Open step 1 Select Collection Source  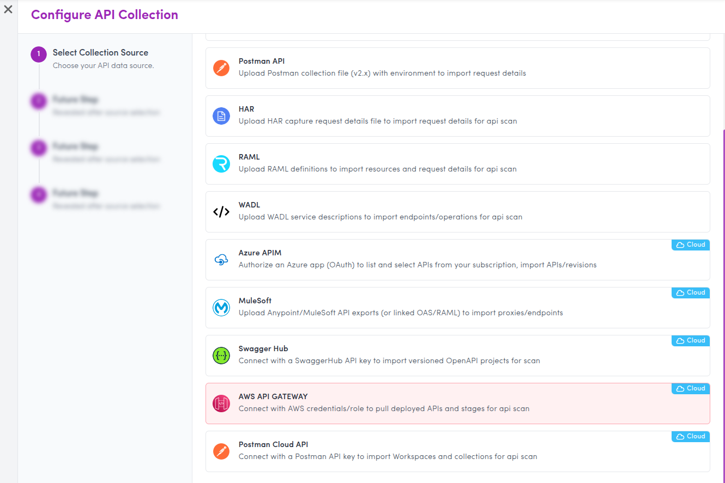coord(100,53)
